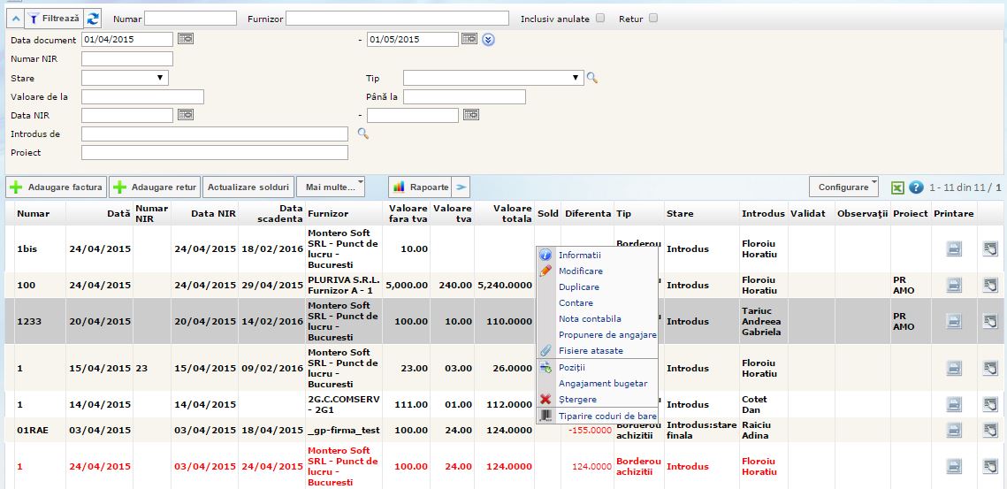Click magnifier icon next to Tip field
The height and width of the screenshot is (489, 1007).
click(x=592, y=78)
